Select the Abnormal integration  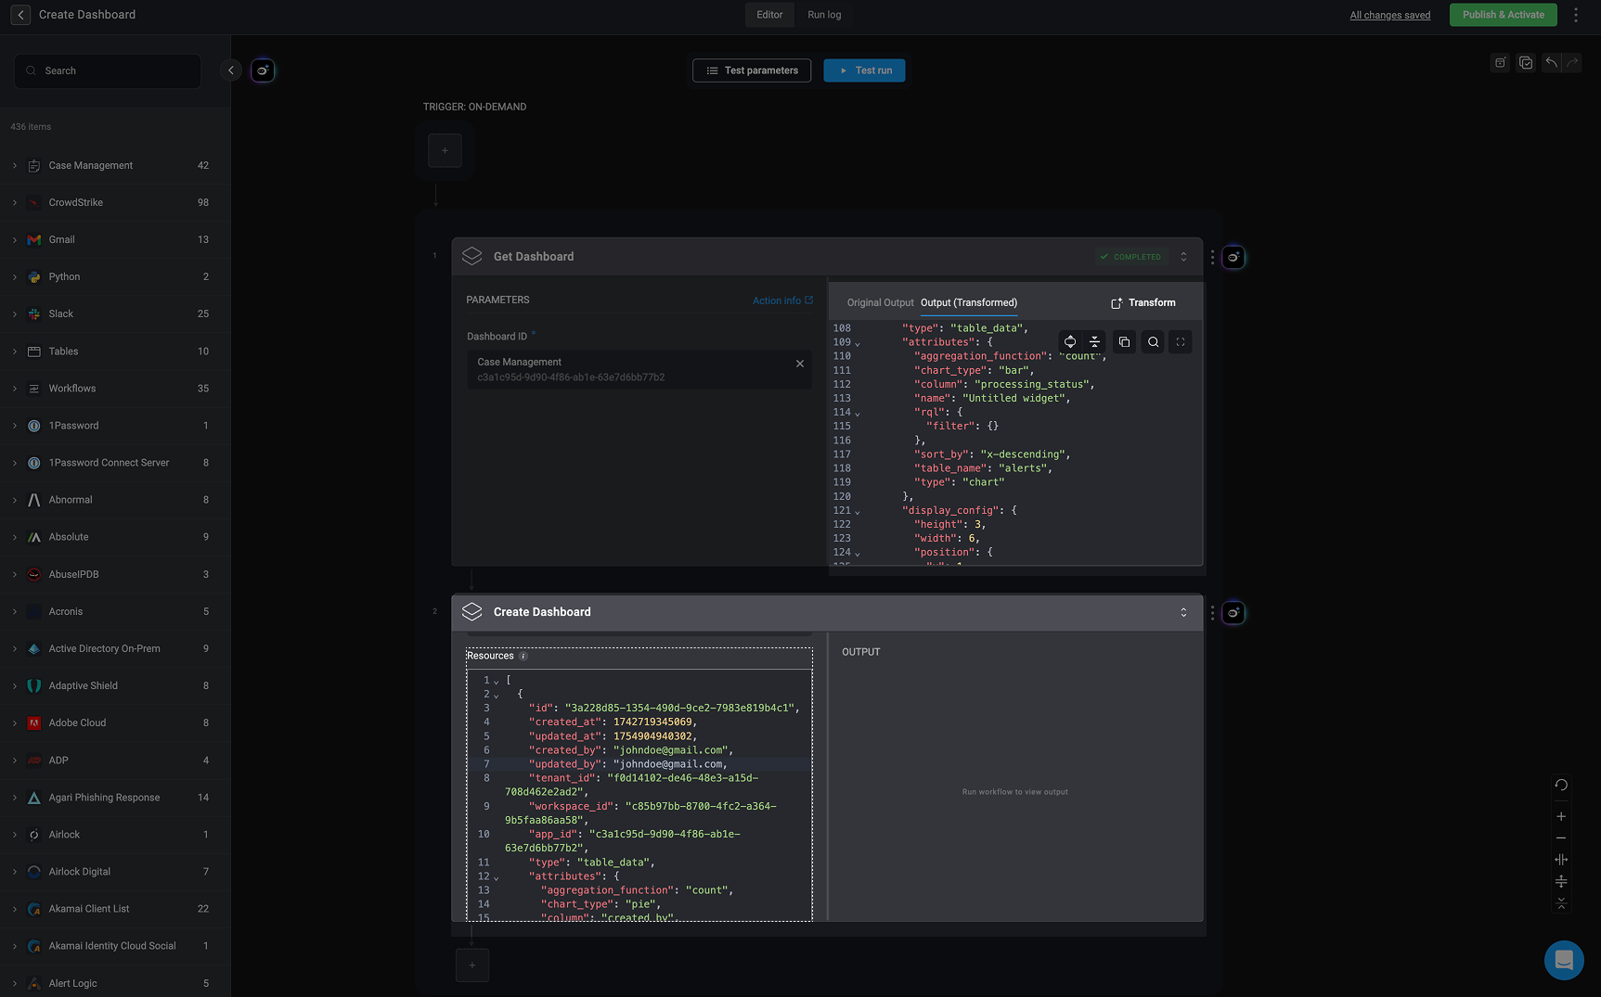click(115, 500)
